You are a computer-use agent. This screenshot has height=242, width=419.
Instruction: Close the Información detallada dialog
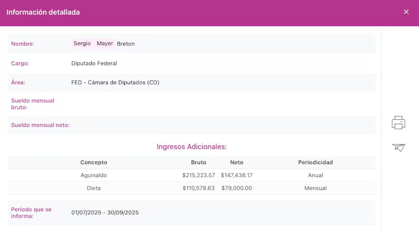click(x=406, y=12)
